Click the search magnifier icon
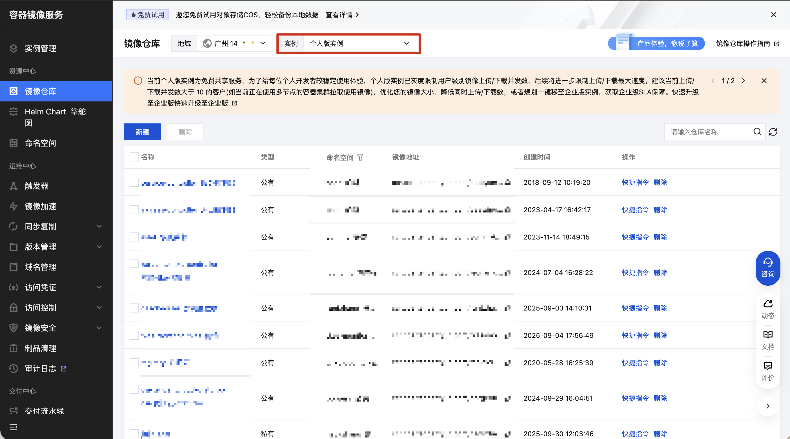The image size is (790, 439). pos(757,132)
